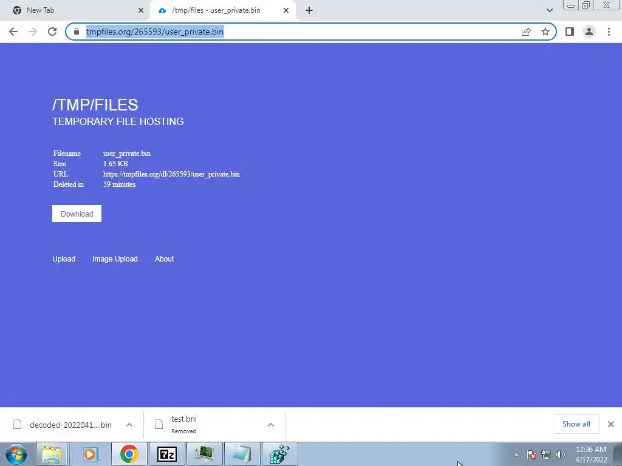
Task: Expand the tab search dropdown
Action: [549, 10]
